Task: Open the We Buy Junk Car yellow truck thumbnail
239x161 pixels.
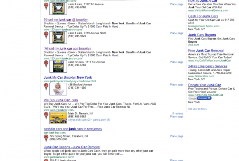Action: pyautogui.click(x=58, y=118)
